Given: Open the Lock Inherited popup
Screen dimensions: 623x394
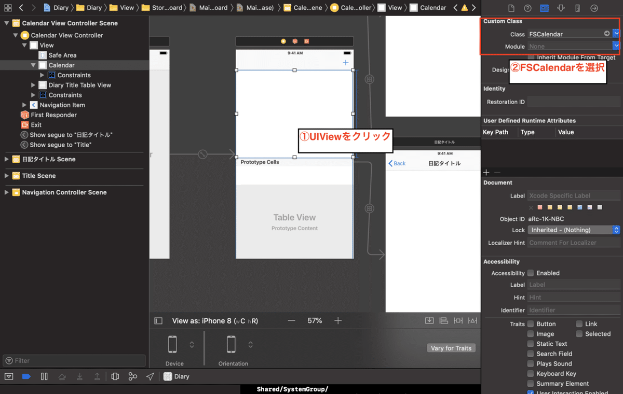Looking at the screenshot, I should pos(574,230).
